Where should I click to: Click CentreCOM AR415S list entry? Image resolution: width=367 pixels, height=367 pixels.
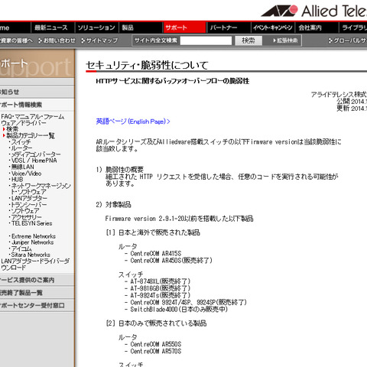tap(156, 254)
